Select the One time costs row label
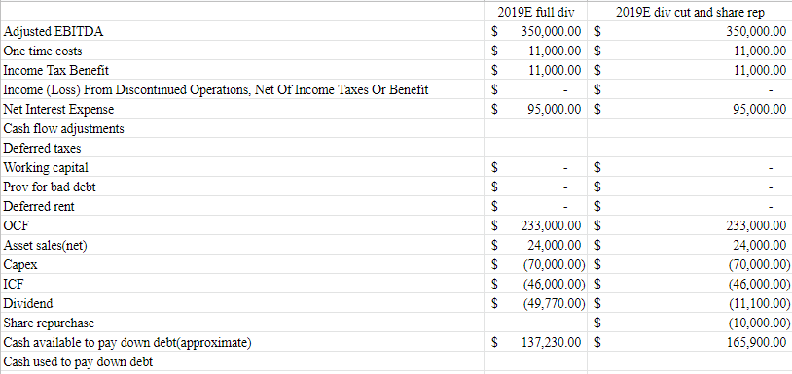 point(43,51)
